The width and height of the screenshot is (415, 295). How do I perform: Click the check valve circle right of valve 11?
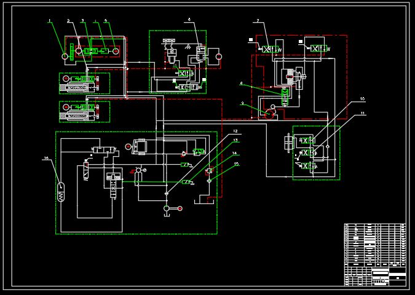click(328, 146)
